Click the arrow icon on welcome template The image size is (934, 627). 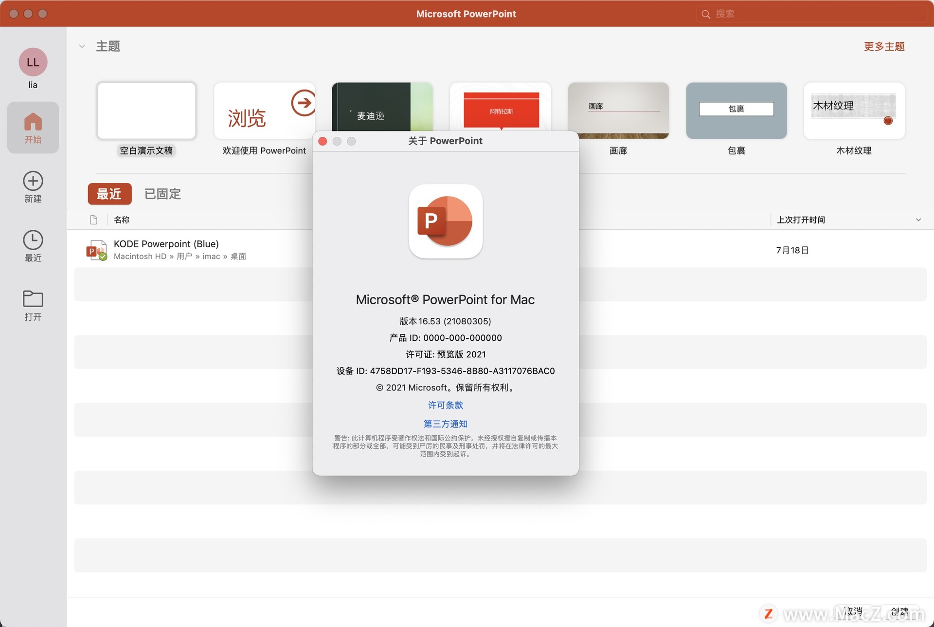pos(304,103)
